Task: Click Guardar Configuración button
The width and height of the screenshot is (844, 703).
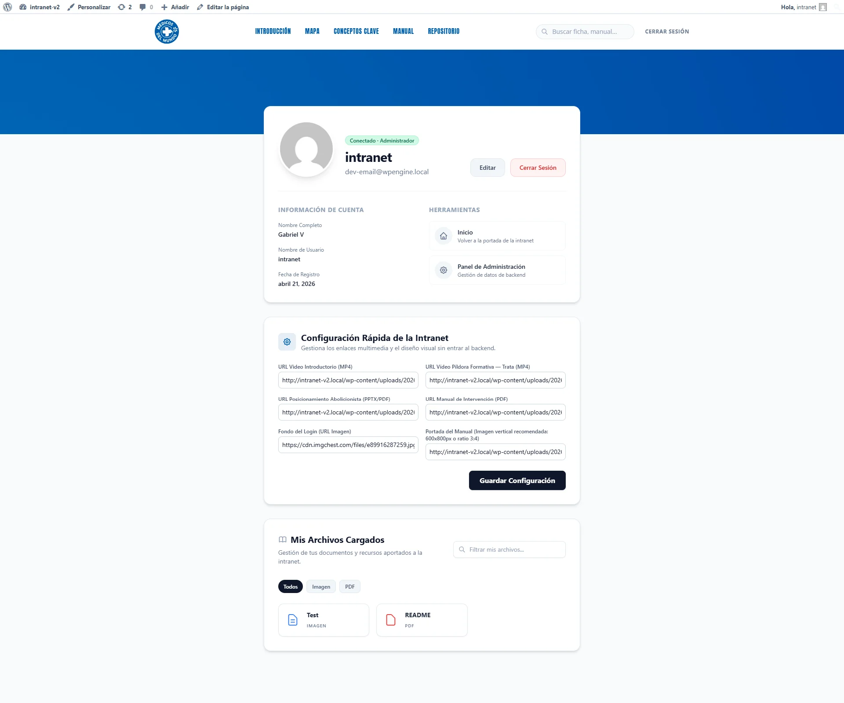Action: [x=517, y=480]
